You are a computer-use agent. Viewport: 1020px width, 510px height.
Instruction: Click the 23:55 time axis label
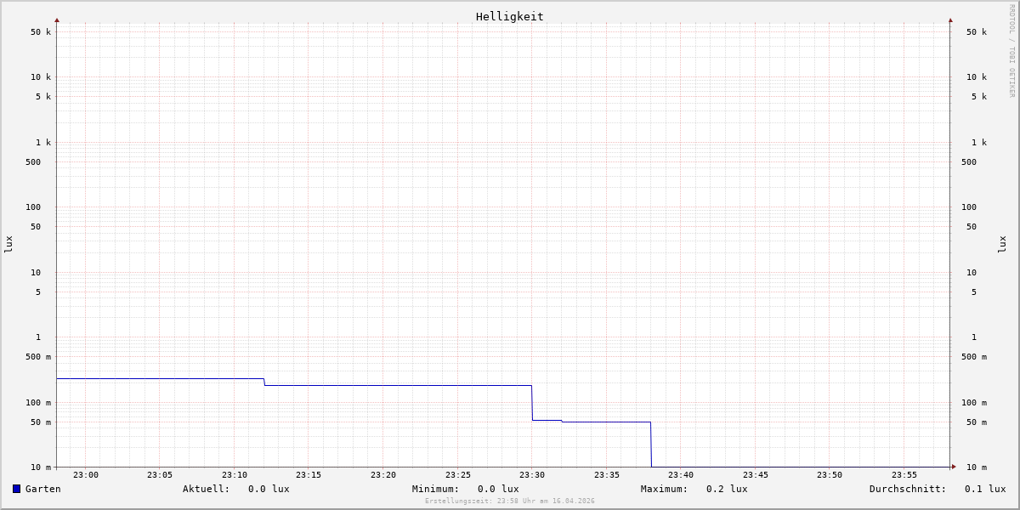click(x=904, y=475)
